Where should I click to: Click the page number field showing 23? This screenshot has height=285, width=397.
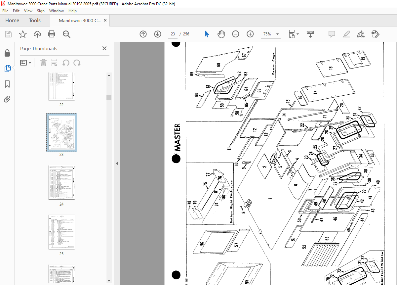coord(173,34)
